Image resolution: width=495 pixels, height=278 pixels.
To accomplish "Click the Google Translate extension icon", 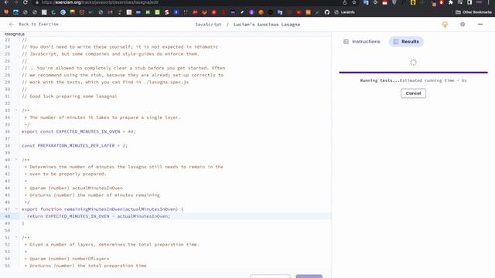I will pyautogui.click(x=366, y=2).
